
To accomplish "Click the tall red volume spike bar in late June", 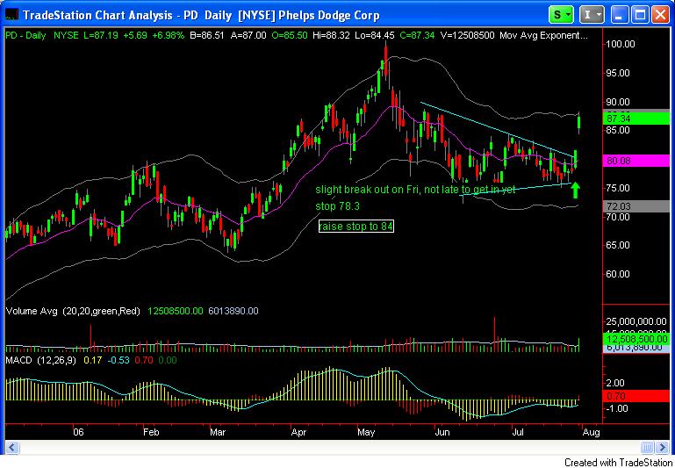I will pyautogui.click(x=494, y=335).
